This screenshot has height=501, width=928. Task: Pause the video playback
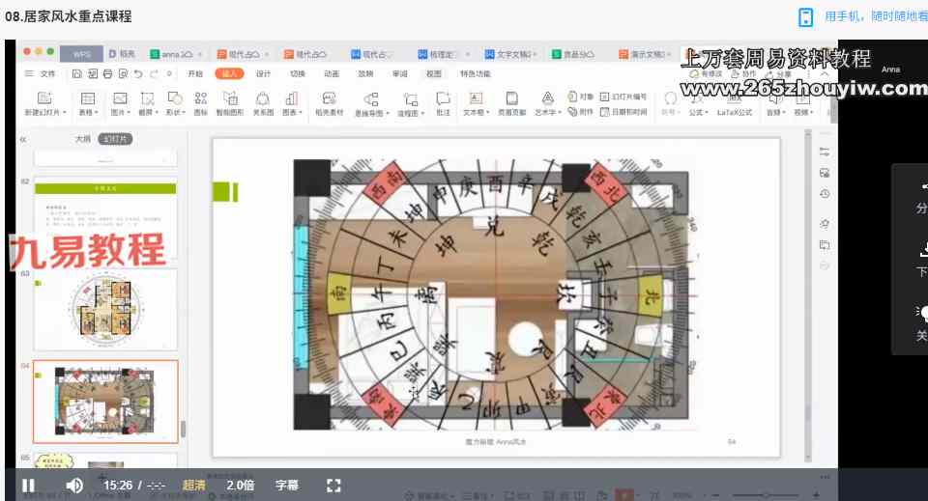(28, 485)
